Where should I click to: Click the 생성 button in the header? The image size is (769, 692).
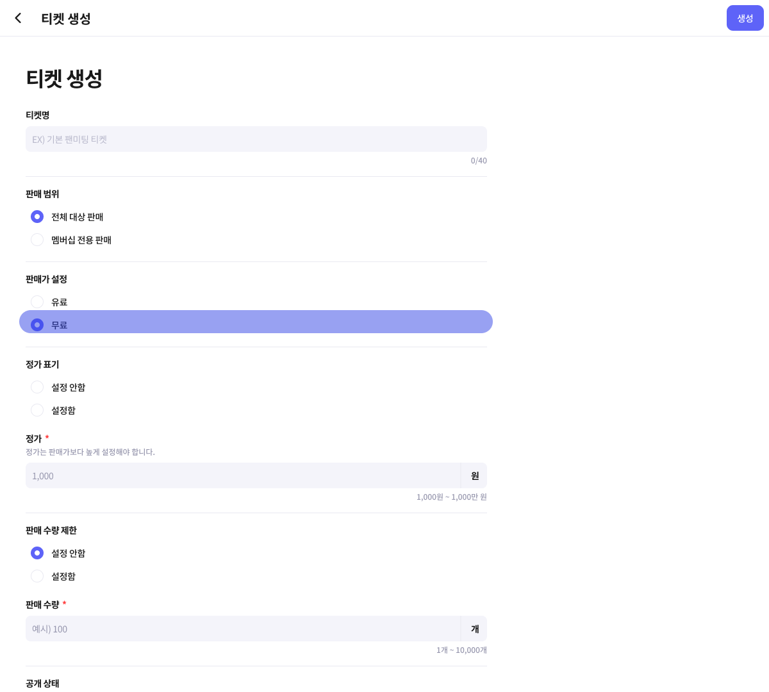pyautogui.click(x=745, y=18)
